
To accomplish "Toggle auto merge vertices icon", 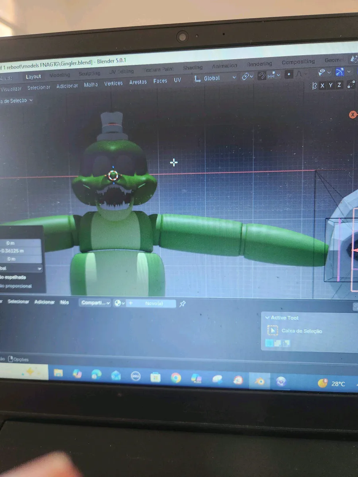I will click(x=351, y=84).
